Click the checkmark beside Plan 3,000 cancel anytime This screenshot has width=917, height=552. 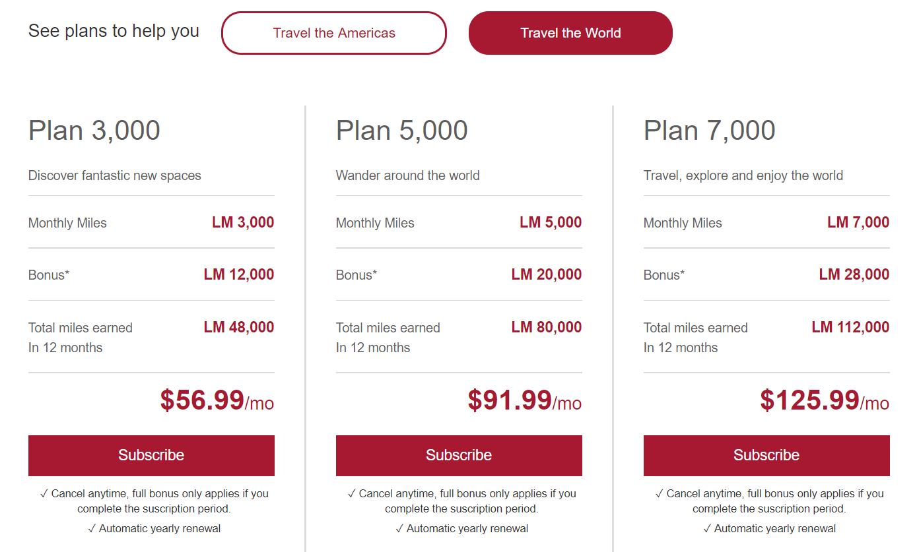tap(44, 493)
